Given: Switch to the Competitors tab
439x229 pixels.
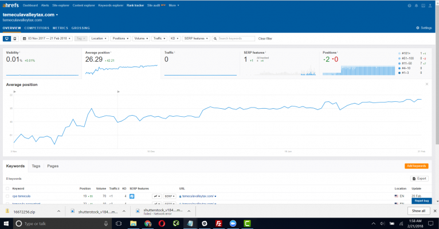Looking at the screenshot, I should (37, 27).
